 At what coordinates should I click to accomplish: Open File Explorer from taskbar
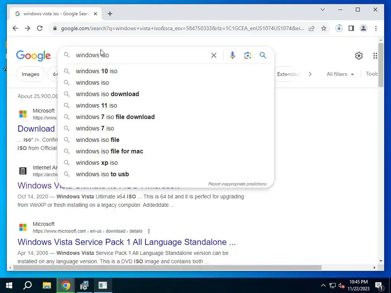point(47,285)
